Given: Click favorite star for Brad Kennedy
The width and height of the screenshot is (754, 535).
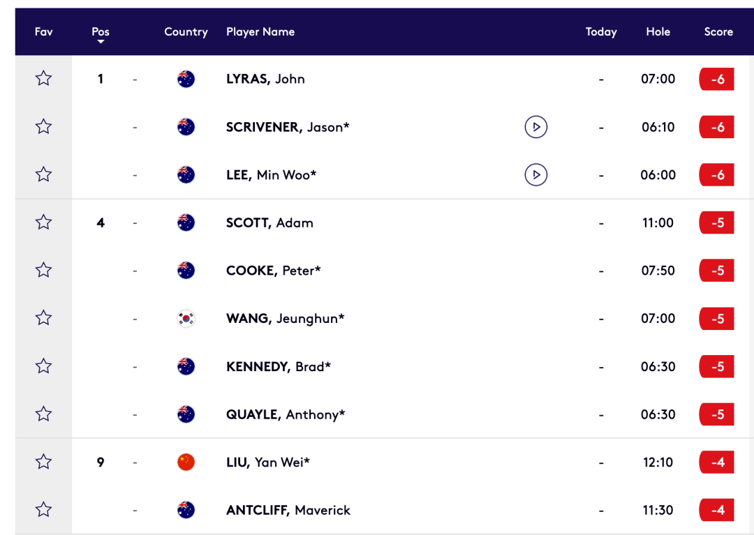Looking at the screenshot, I should pyautogui.click(x=43, y=366).
